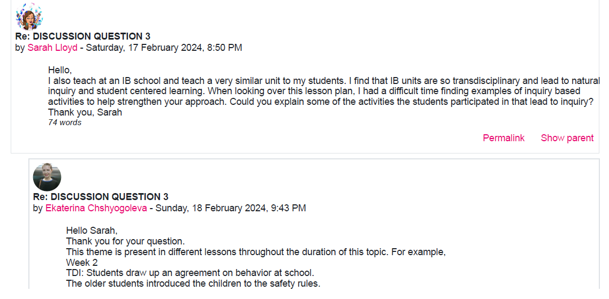Open Ekaterina Chshyogoleva's profile link
609x299 pixels.
click(96, 208)
